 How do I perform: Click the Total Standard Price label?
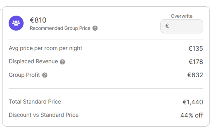35,102
